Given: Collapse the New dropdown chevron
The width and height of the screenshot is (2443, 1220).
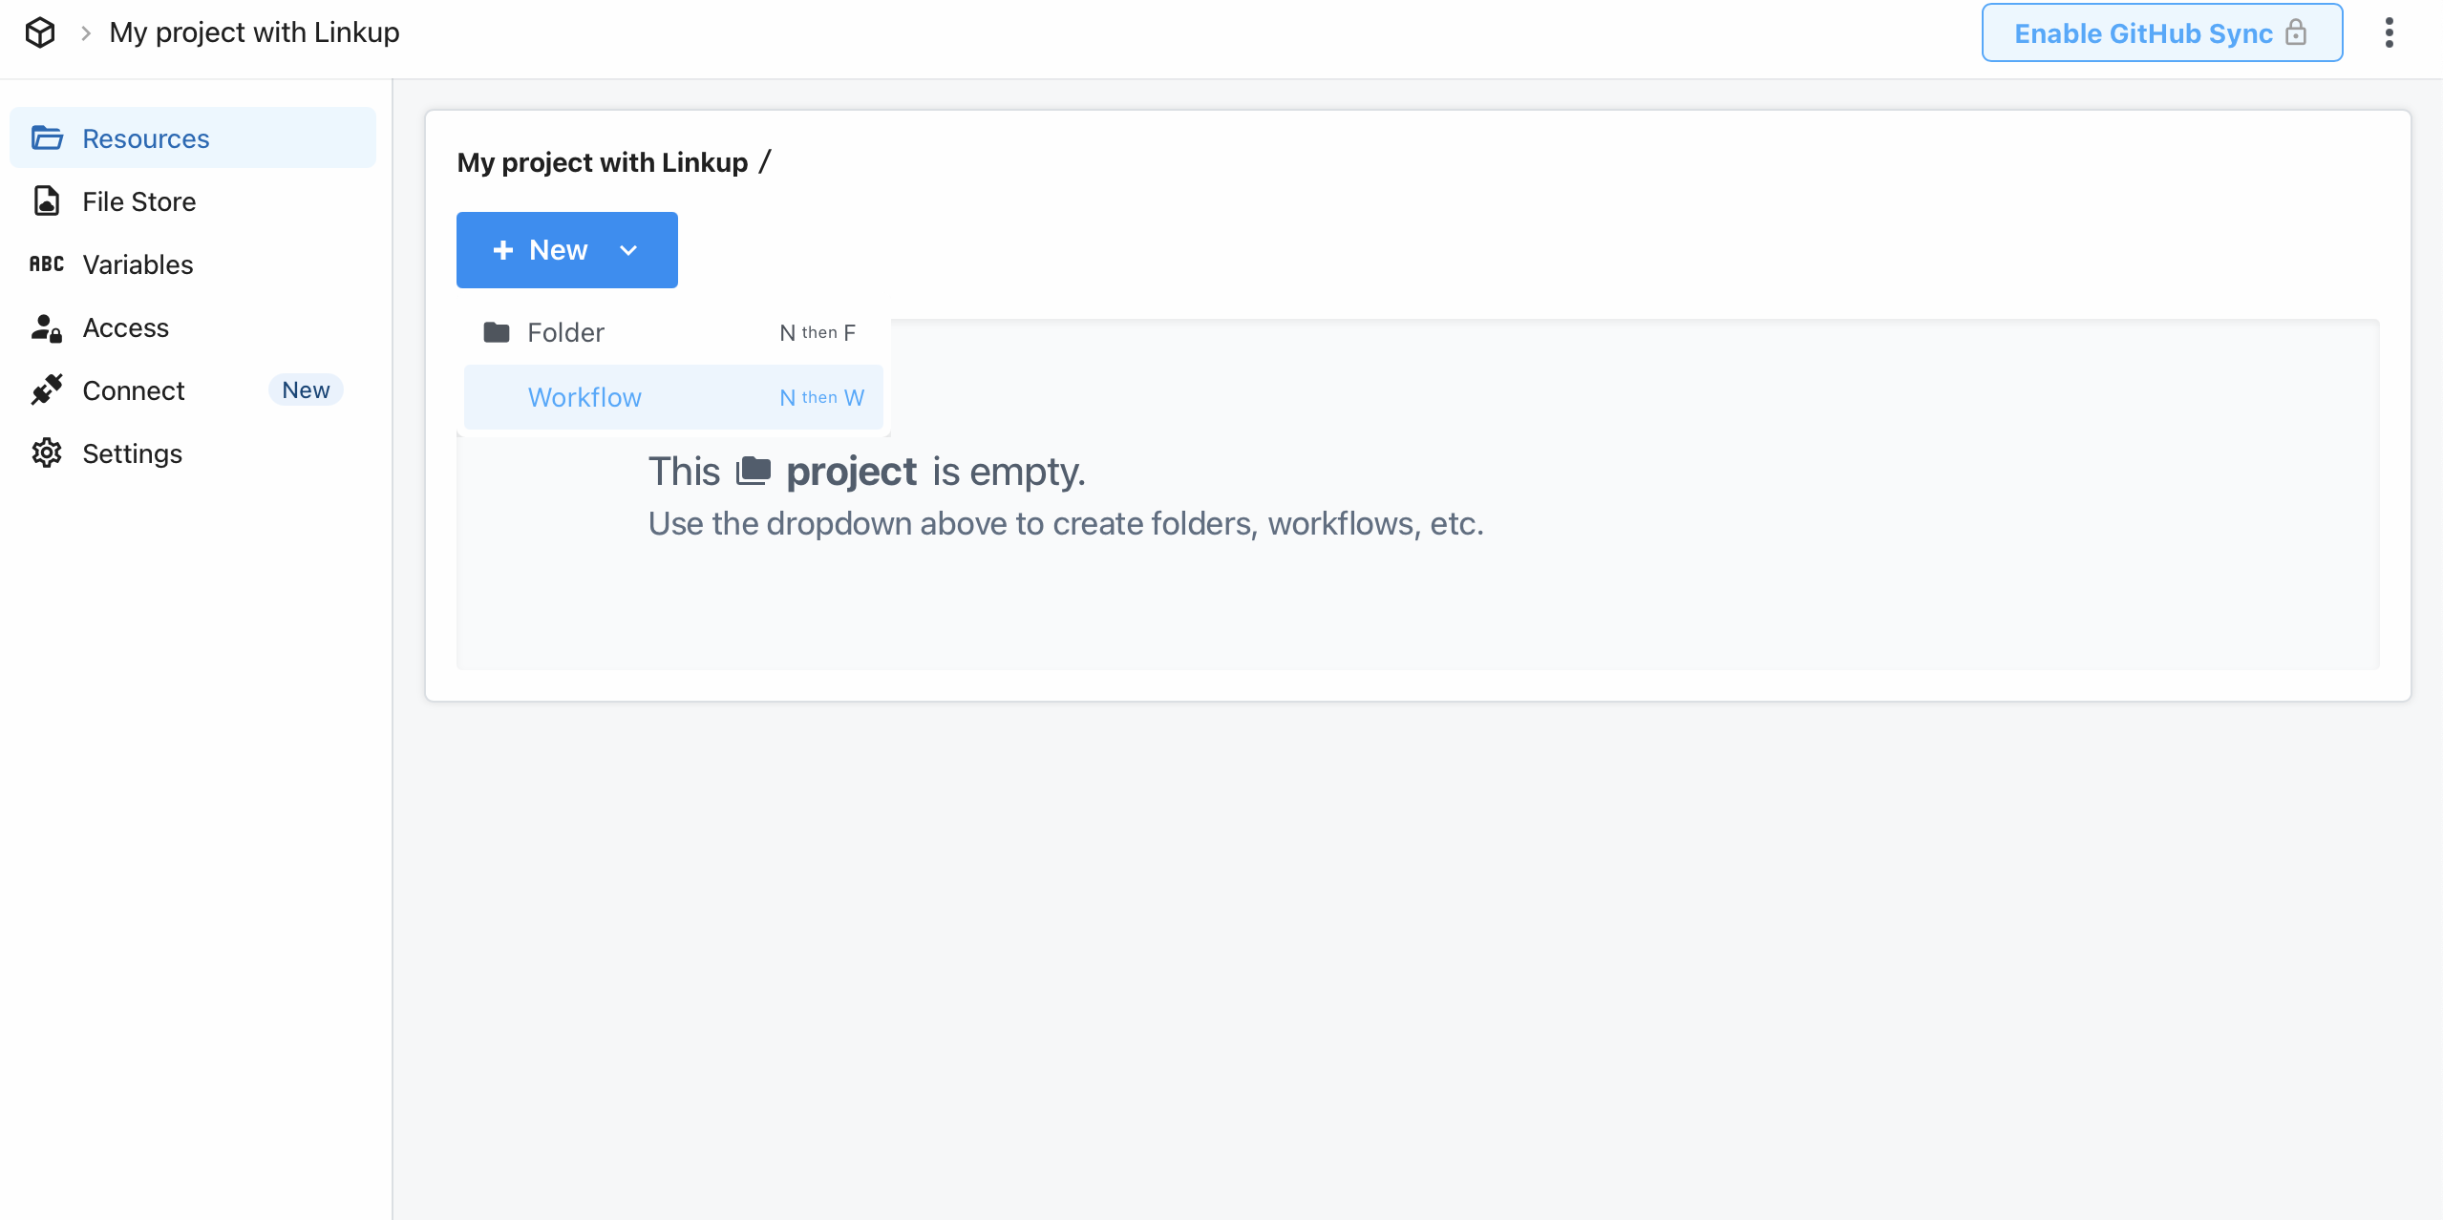Looking at the screenshot, I should point(628,250).
